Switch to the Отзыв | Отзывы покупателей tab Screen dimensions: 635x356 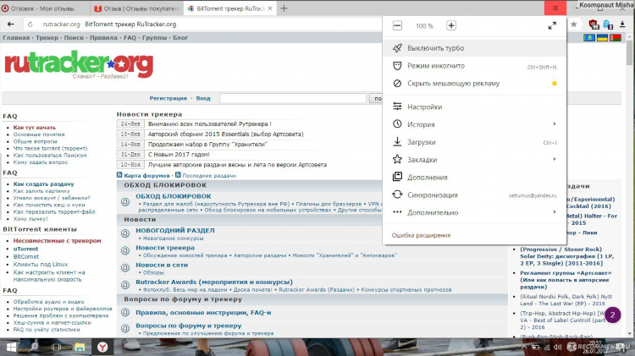[x=137, y=8]
